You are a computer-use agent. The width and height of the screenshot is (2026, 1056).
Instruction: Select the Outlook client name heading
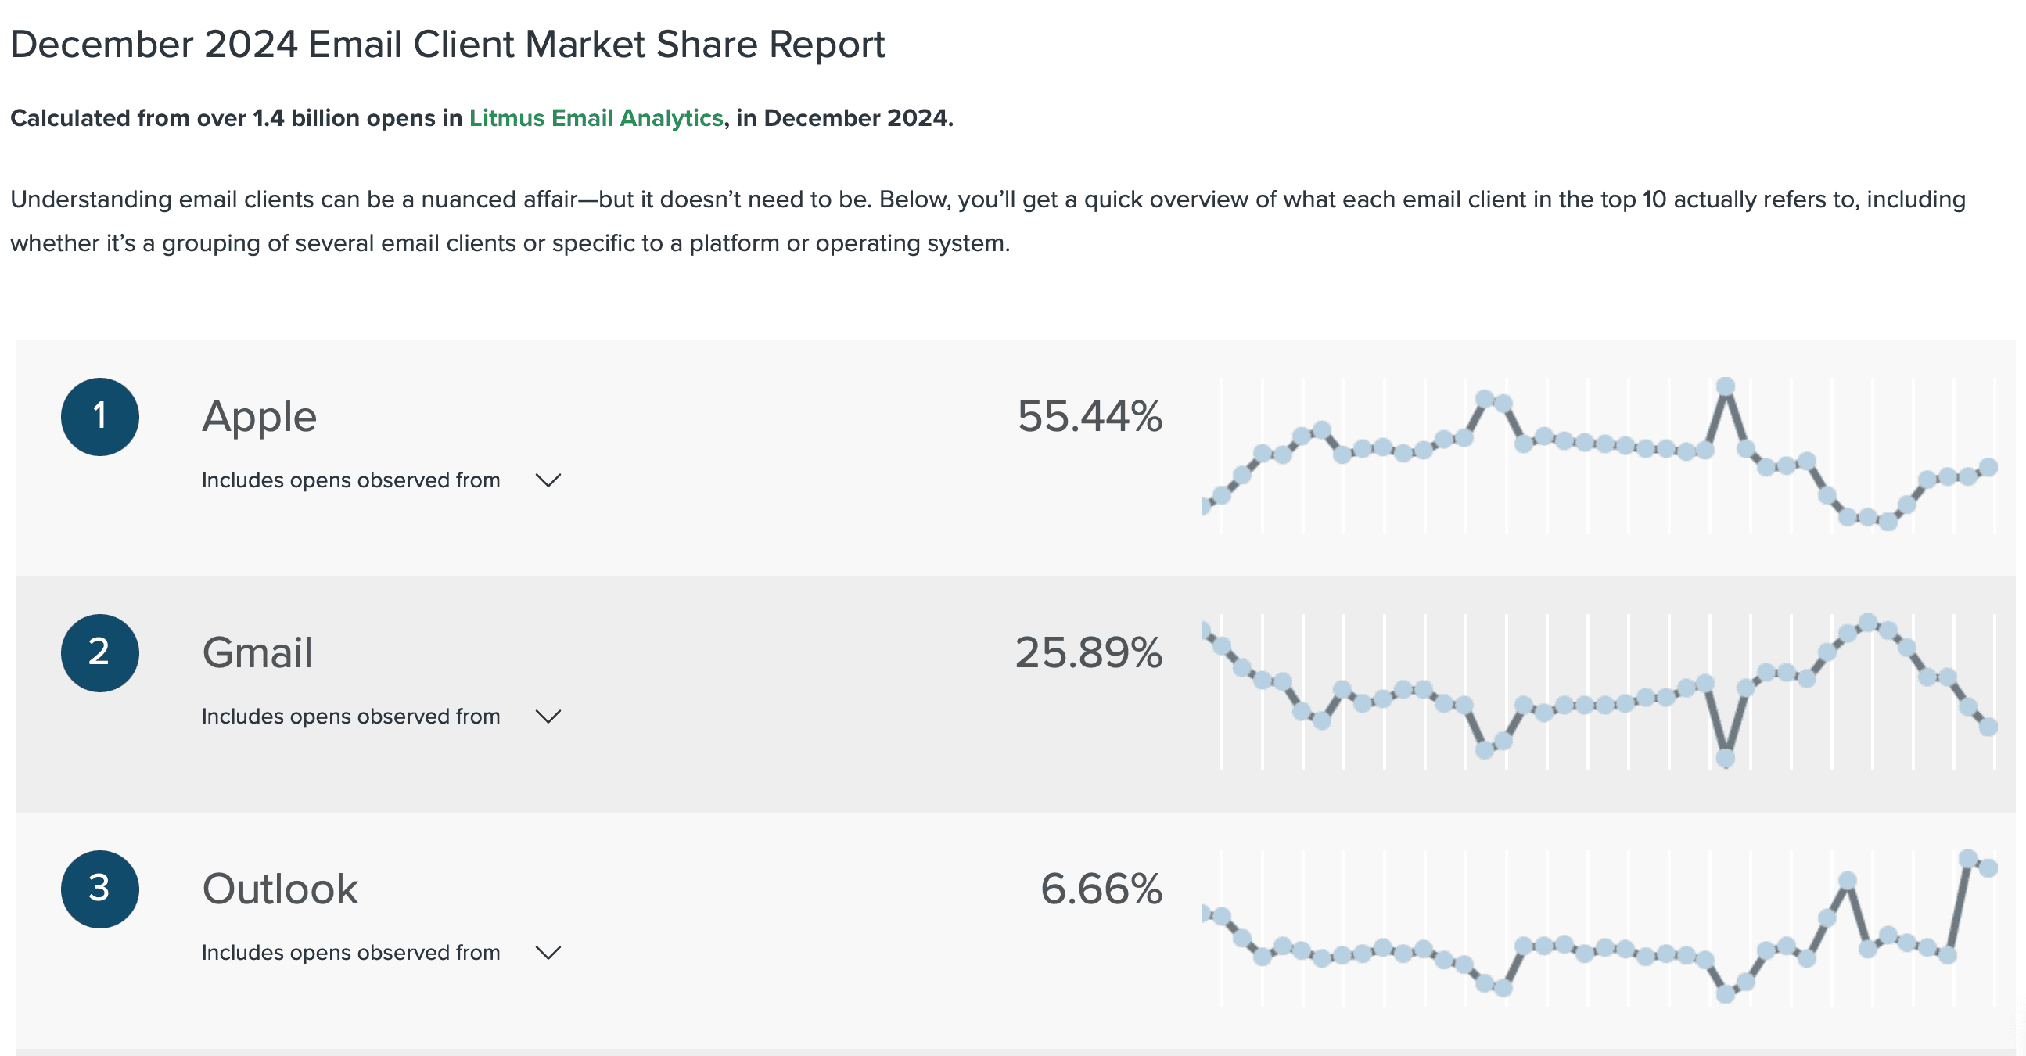[280, 889]
